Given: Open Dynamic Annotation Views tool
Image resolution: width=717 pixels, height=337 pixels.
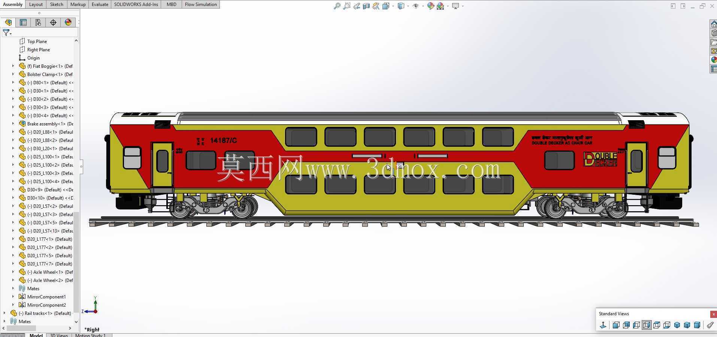Looking at the screenshot, I should click(x=376, y=6).
